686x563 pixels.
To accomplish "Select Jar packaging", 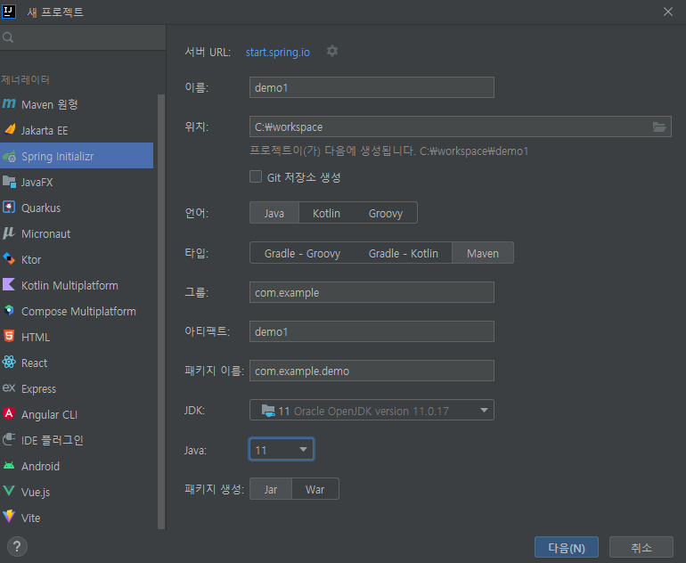I will pyautogui.click(x=271, y=489).
